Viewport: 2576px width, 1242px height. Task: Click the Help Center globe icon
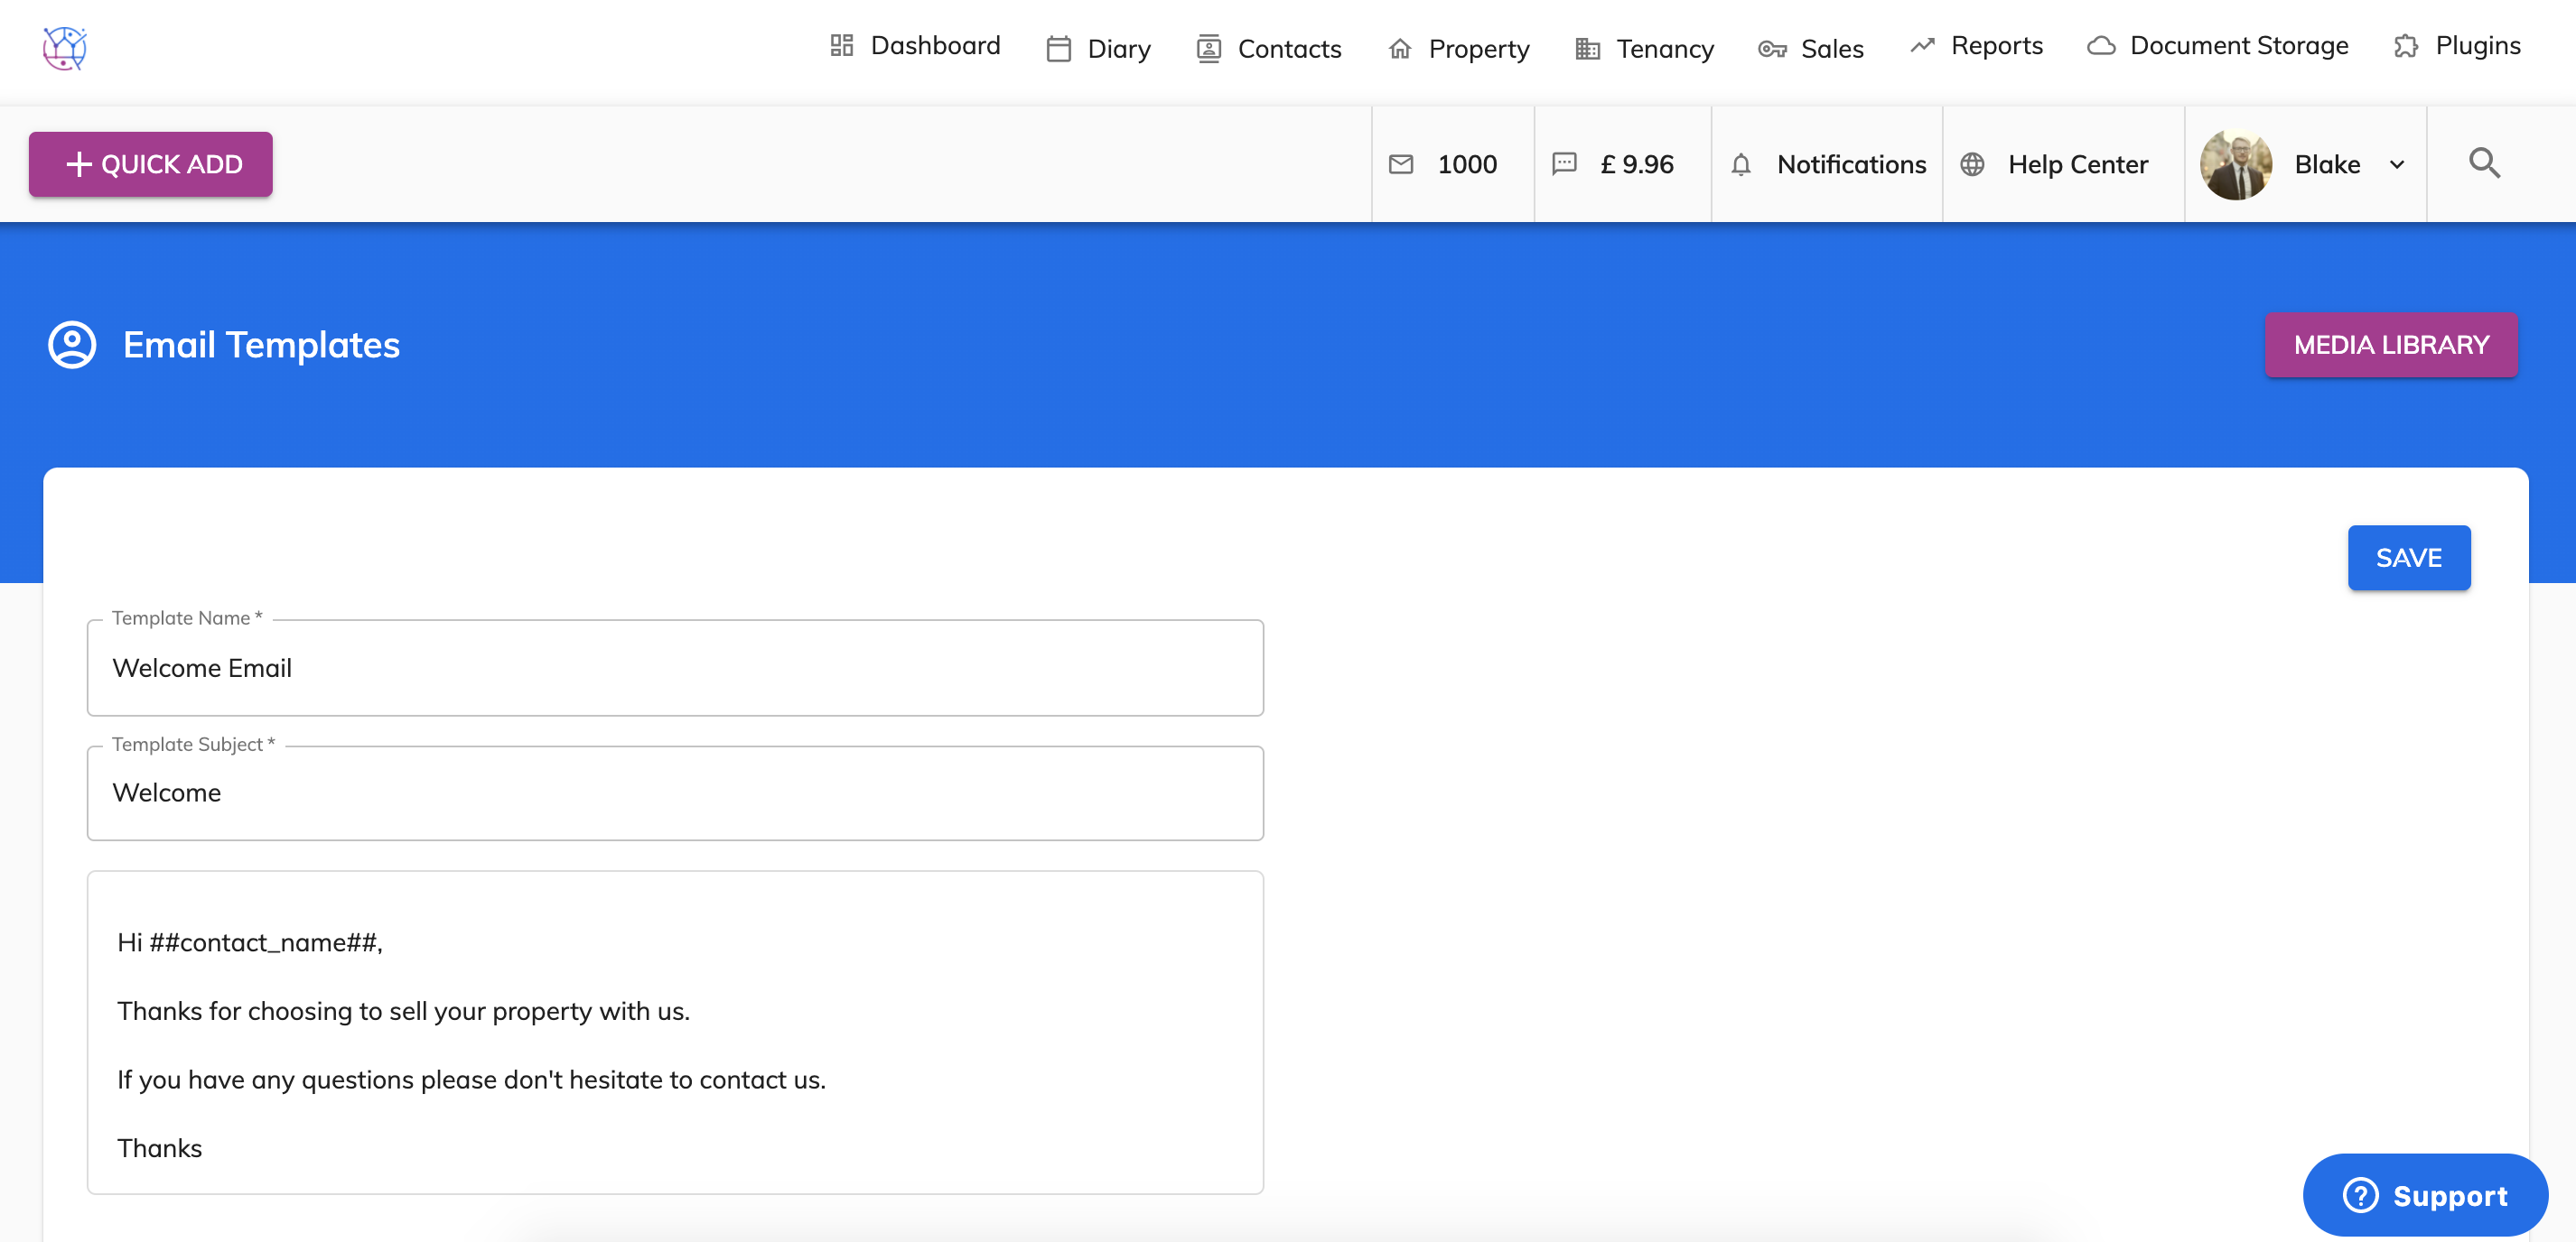(1972, 164)
